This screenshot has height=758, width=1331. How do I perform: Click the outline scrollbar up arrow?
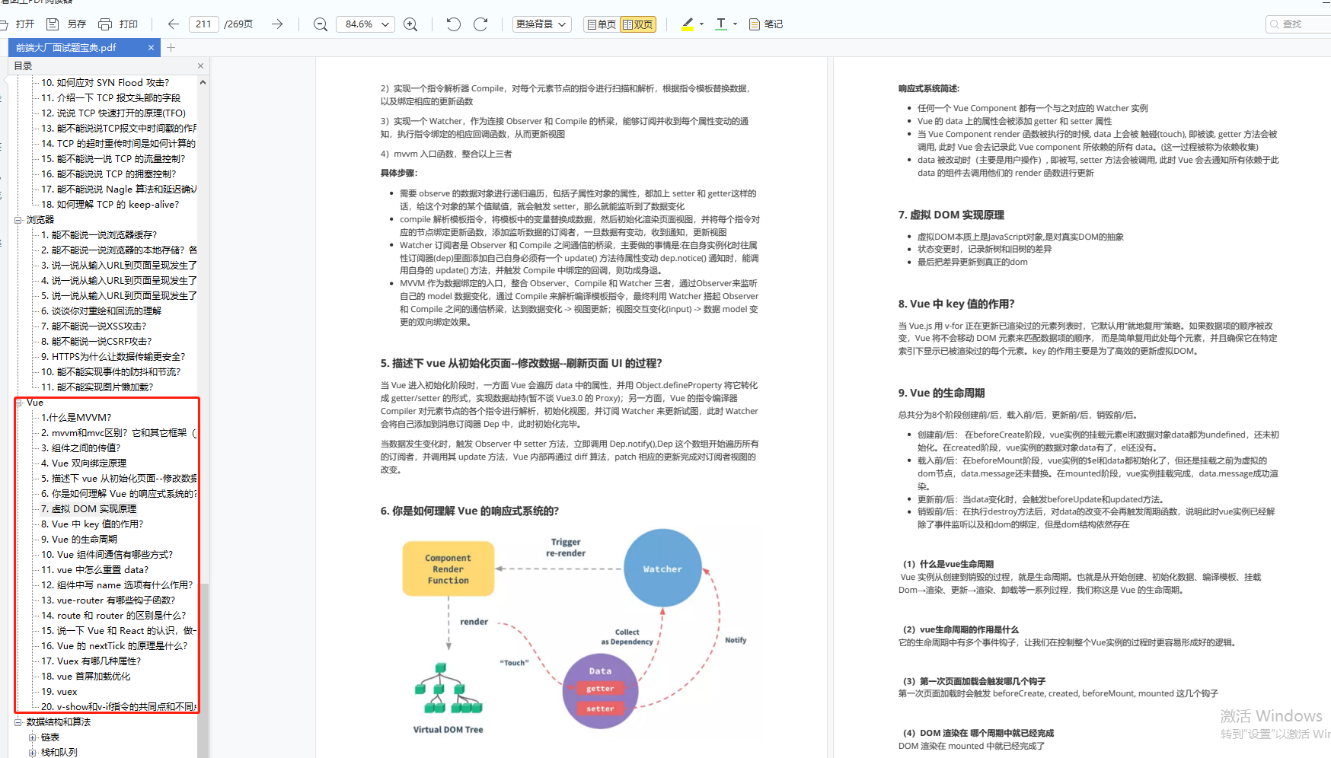coord(203,82)
